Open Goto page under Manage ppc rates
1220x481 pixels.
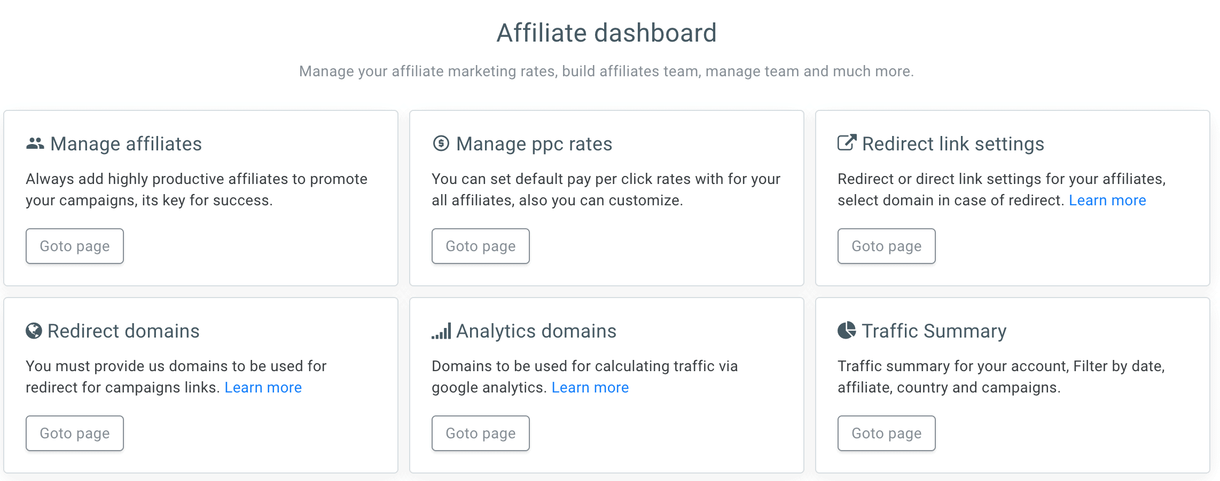[x=481, y=246]
